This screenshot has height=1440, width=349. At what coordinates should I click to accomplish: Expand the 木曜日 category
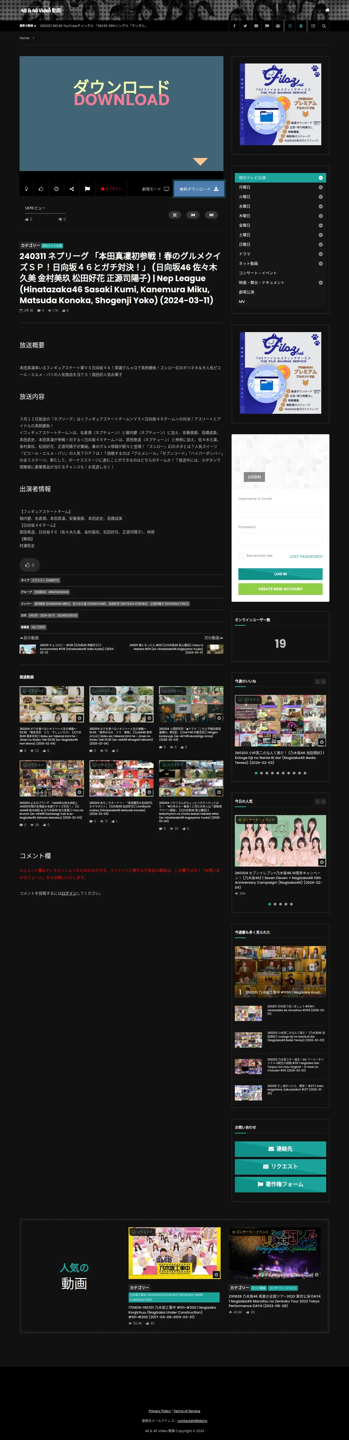point(320,216)
